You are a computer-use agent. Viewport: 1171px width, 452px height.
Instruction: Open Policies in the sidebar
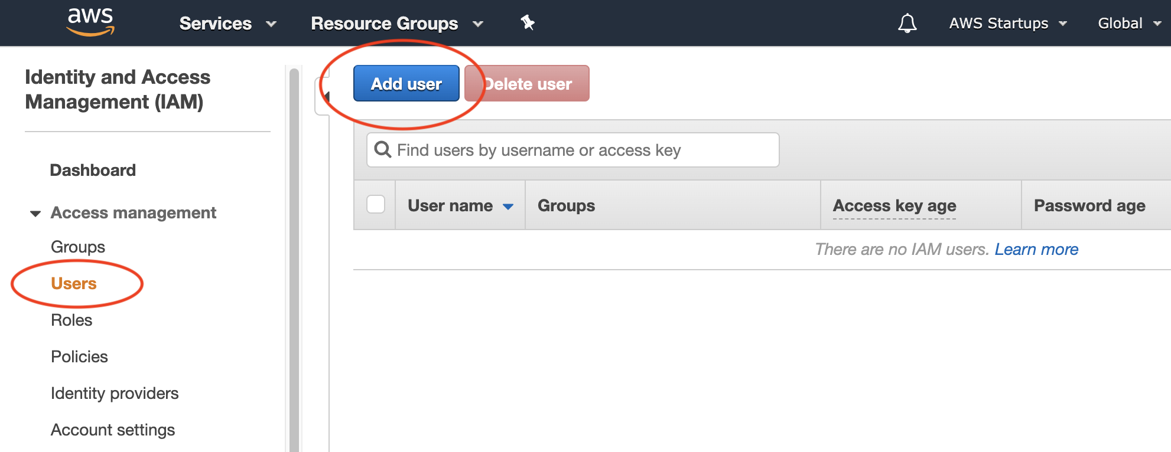[x=79, y=357]
